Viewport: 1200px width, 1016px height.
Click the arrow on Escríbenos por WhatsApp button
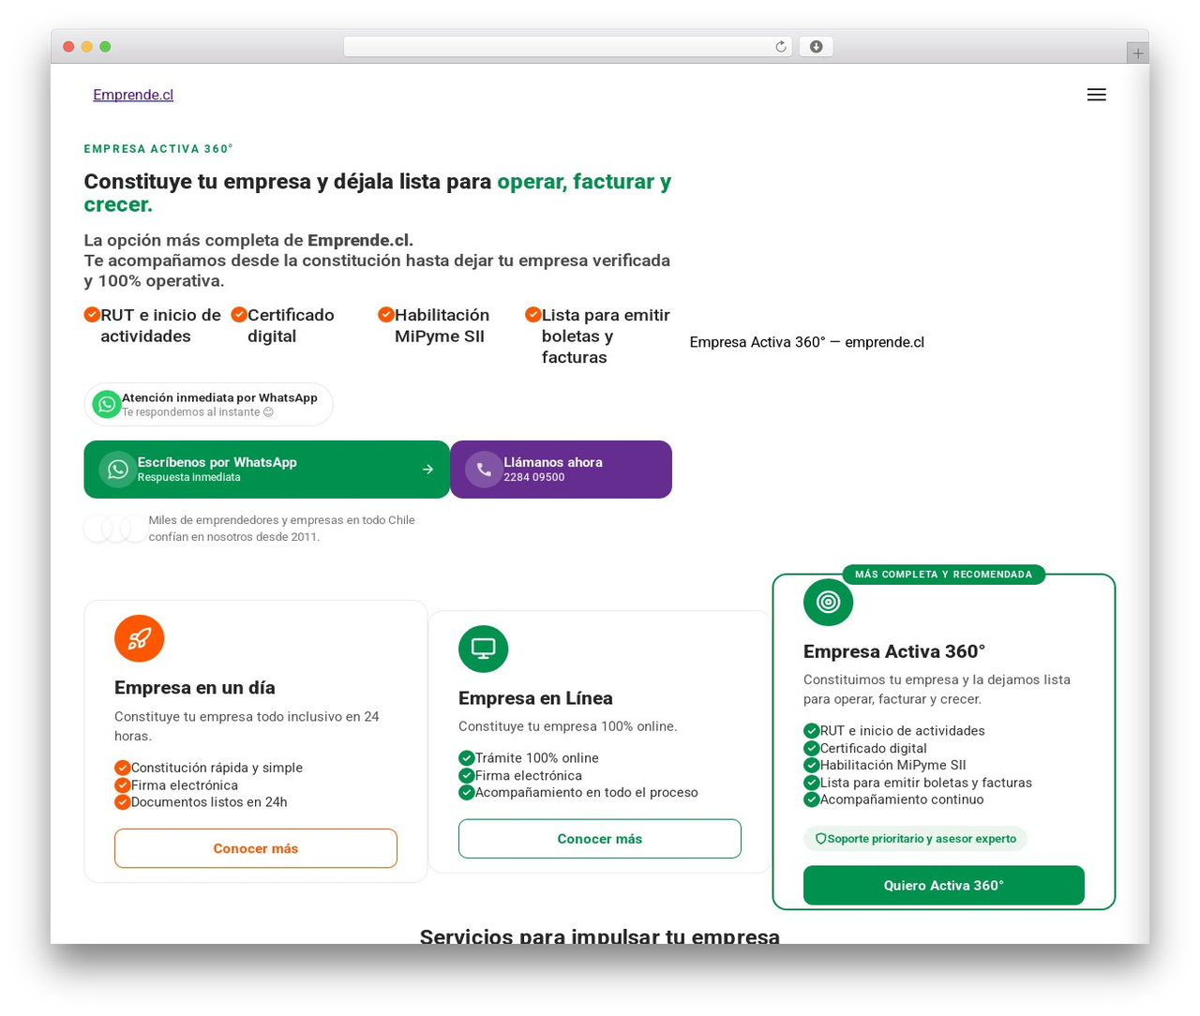coord(427,470)
